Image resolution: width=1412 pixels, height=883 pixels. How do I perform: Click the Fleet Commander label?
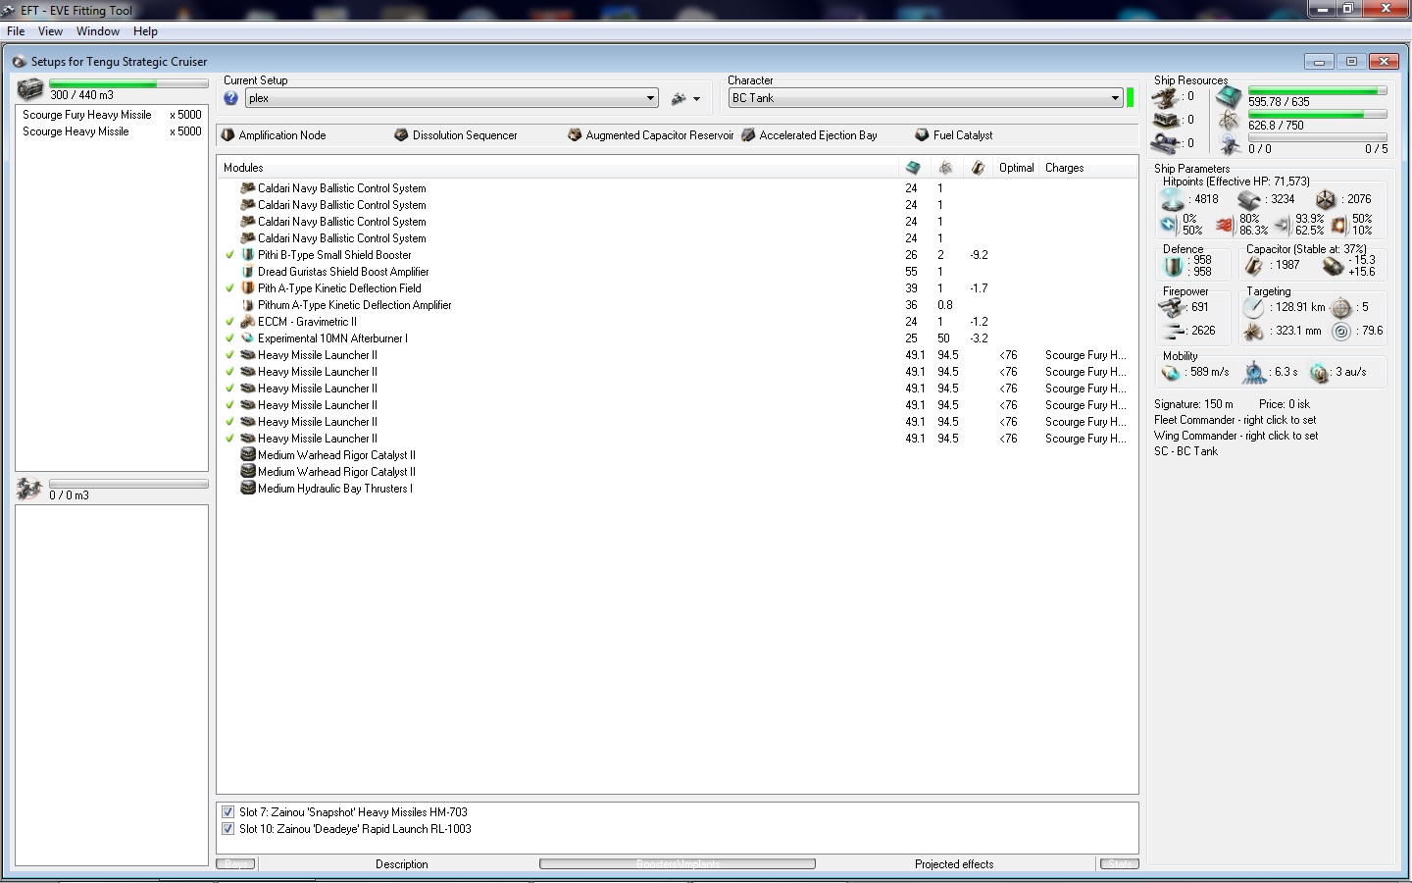click(x=1235, y=420)
